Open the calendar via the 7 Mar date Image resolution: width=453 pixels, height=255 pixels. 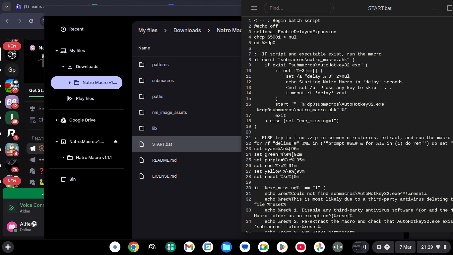tap(405, 247)
